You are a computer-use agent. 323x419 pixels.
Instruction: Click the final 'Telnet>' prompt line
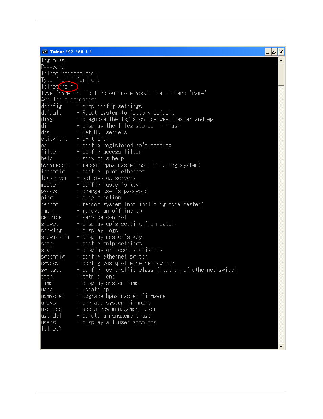(x=51, y=329)
